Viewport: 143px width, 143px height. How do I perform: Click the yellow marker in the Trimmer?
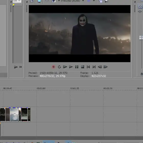coord(14,5)
